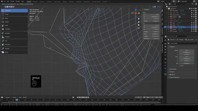This screenshot has height=111, width=198.
Task: Open the Playback dropdown in timeline
Action: [x=8, y=97]
